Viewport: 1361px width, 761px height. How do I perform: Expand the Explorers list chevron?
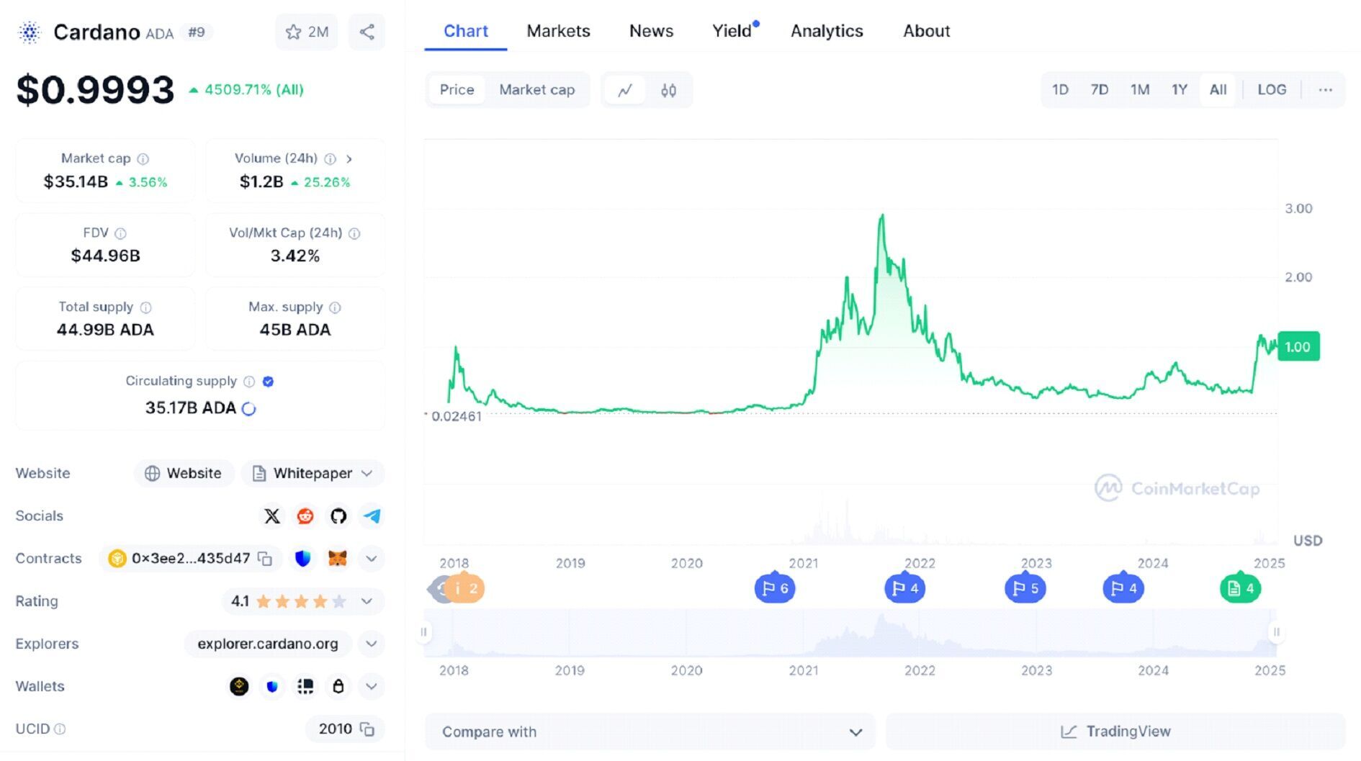coord(372,644)
